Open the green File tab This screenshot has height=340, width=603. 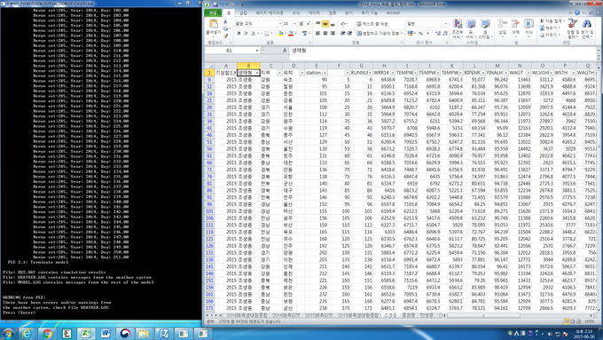[x=213, y=12]
